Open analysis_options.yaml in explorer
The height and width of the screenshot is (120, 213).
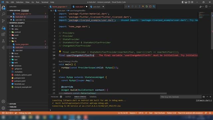point(23,75)
